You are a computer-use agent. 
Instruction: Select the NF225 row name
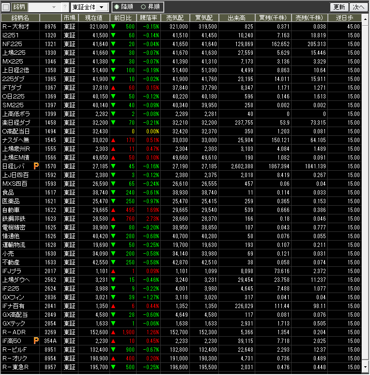12,44
